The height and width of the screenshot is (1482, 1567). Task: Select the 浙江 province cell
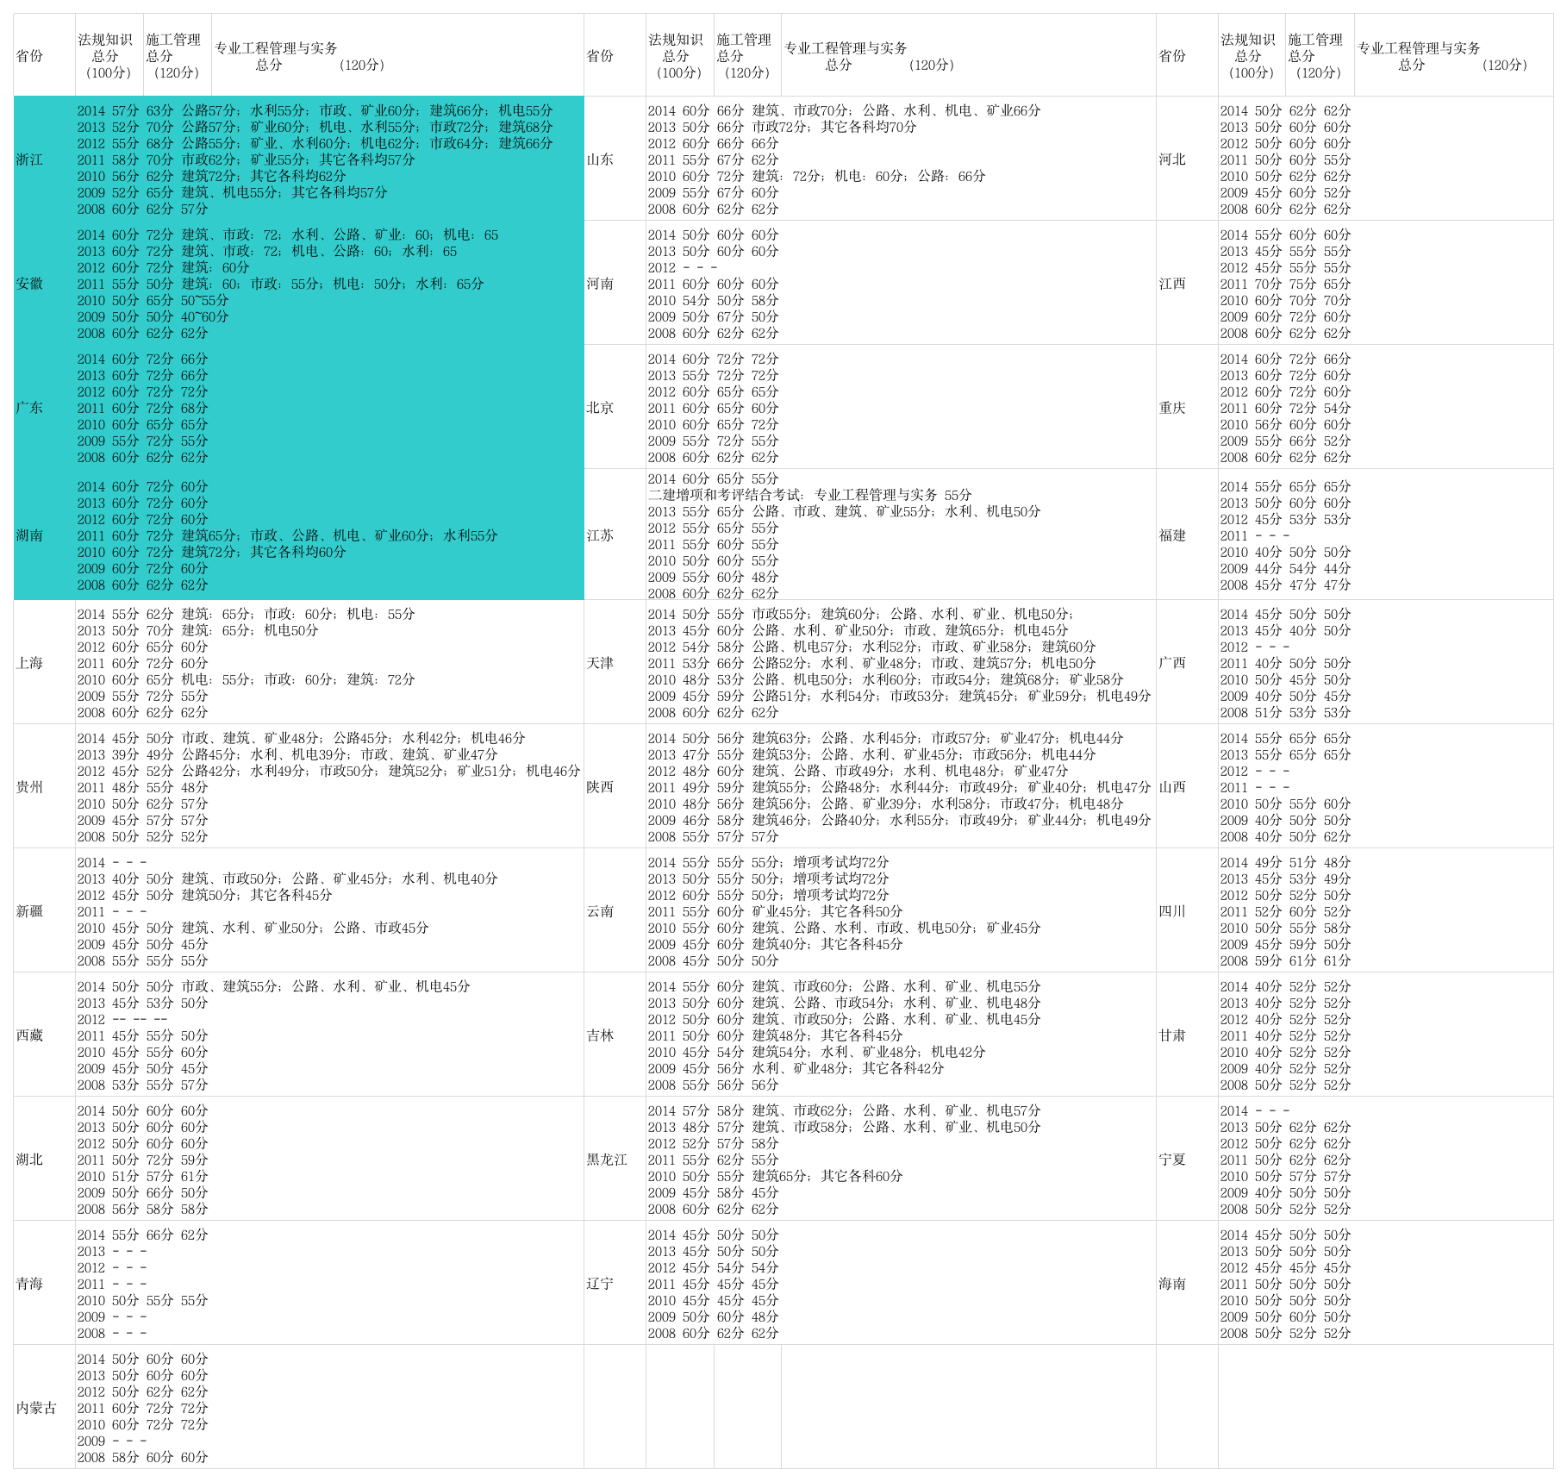click(44, 159)
